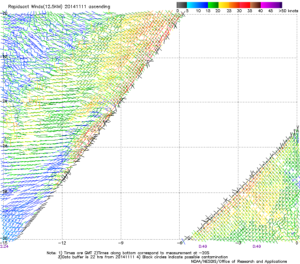Viewport: 300px width, 264px height.
Task: Select the '45' label under the color bar
Action: (270, 11)
